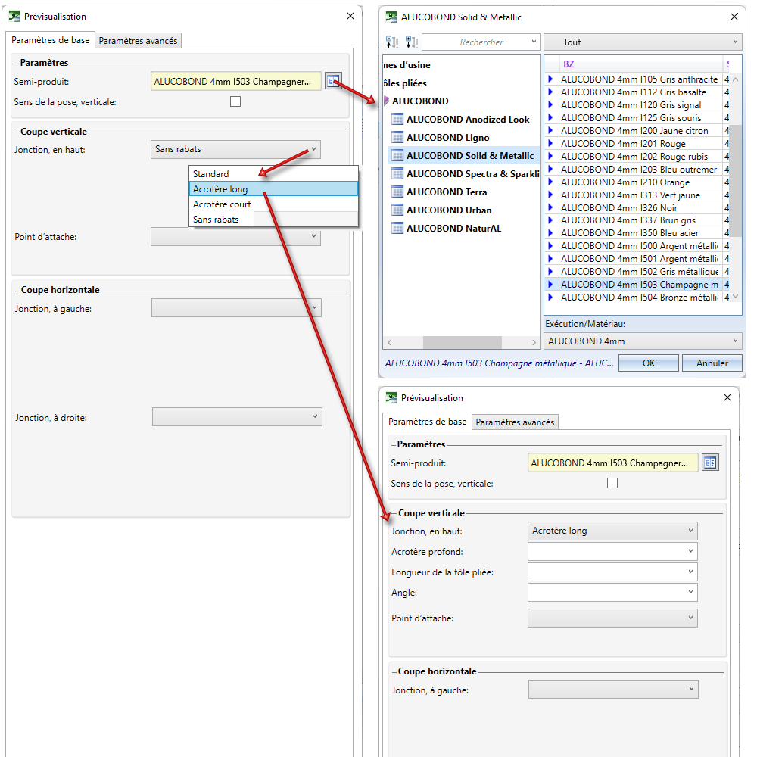
Task: Select ALUCOBOND Solid & Metallic table icon
Action: 397,155
